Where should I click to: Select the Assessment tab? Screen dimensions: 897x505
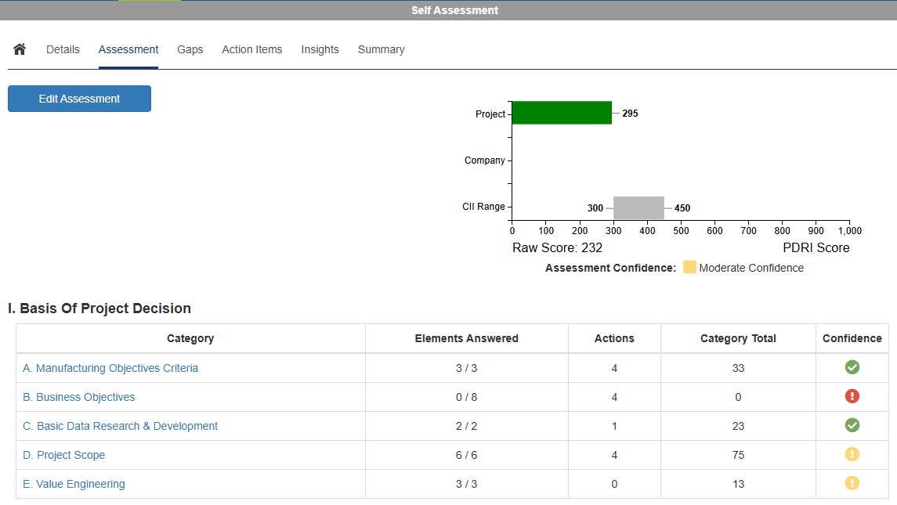tap(128, 49)
